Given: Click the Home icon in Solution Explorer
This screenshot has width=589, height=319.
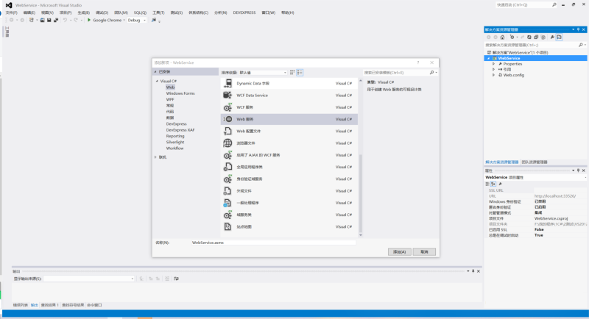Looking at the screenshot, I should 502,37.
